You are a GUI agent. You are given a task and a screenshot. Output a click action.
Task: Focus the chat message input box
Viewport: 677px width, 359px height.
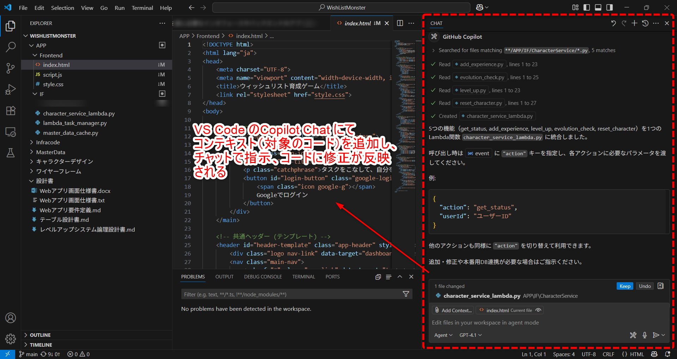[548, 322]
